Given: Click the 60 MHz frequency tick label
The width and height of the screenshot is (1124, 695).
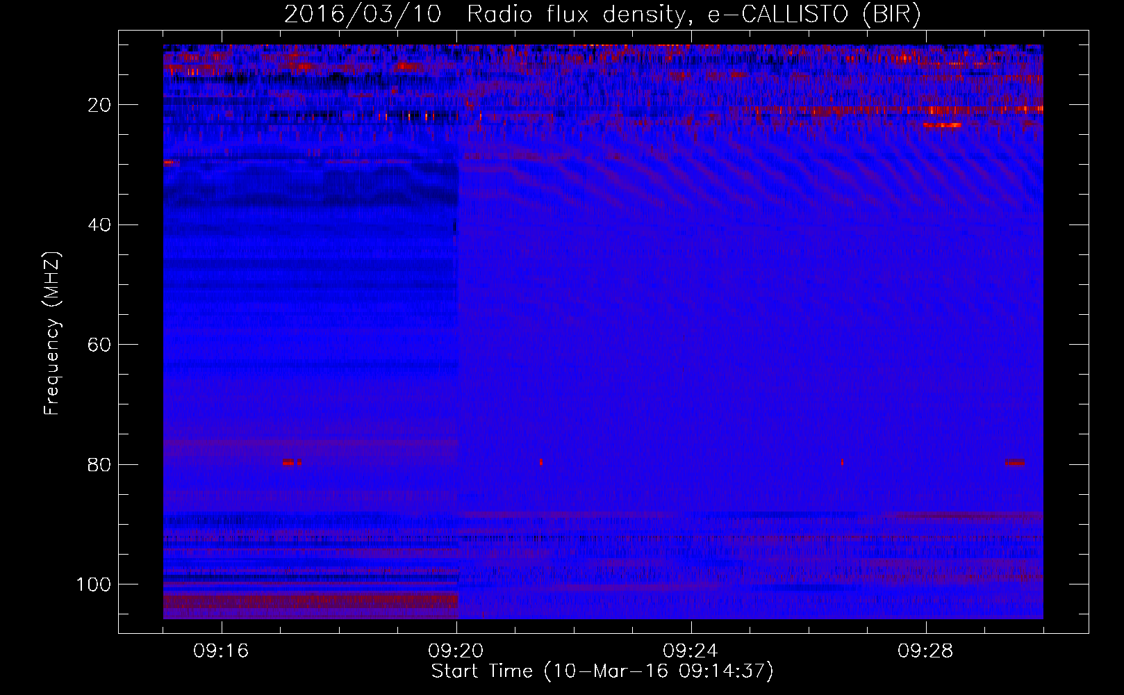Looking at the screenshot, I should [x=100, y=345].
